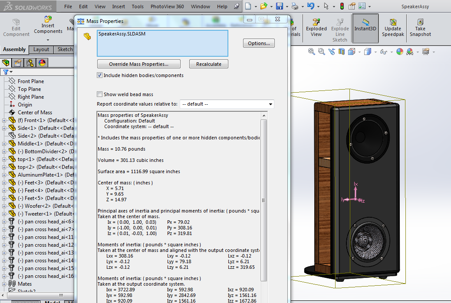Click Override Mass Properties button

[x=138, y=64]
